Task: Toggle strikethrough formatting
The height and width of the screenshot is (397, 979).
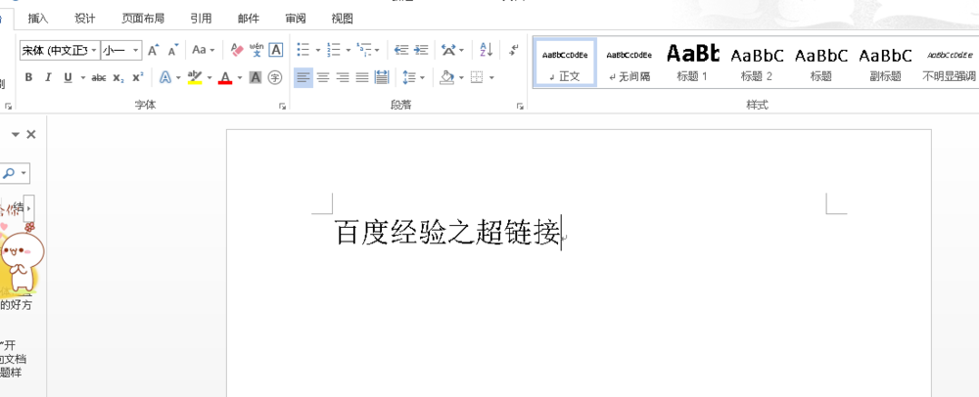Action: [x=99, y=78]
